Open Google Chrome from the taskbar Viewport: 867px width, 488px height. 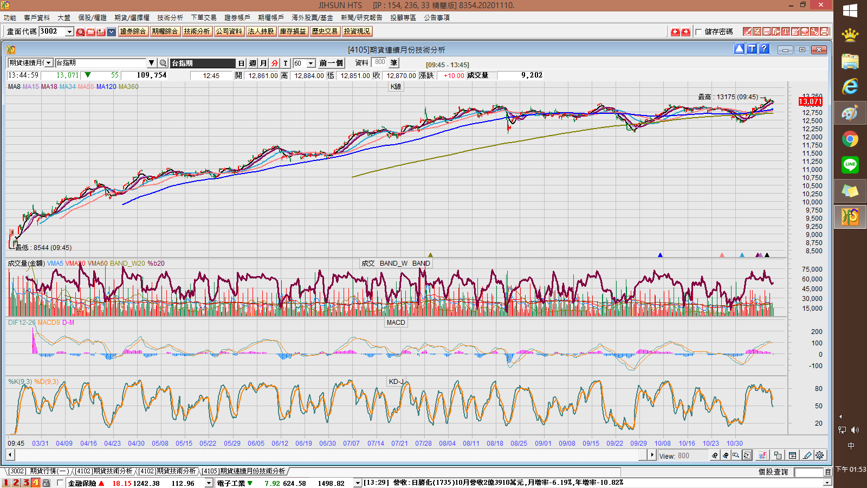click(850, 139)
